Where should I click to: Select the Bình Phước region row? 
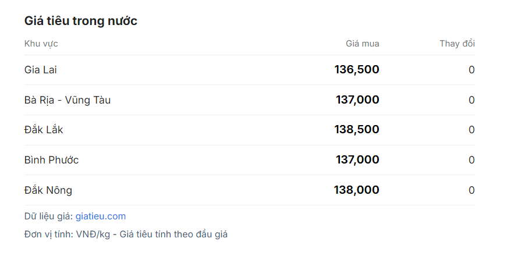point(250,160)
